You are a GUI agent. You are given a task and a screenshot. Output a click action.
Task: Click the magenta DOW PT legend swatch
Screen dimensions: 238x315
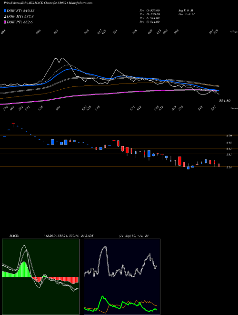point(5,22)
